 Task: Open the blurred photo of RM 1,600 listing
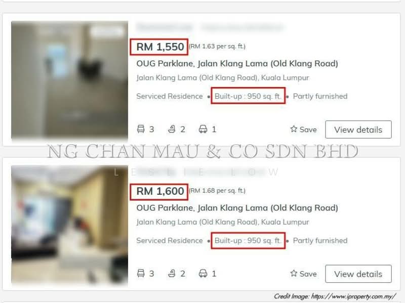pos(69,224)
